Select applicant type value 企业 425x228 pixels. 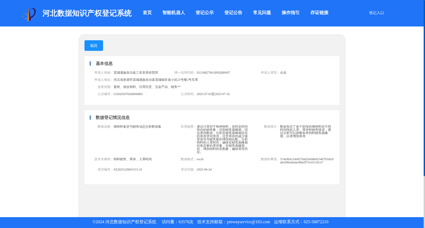283,73
